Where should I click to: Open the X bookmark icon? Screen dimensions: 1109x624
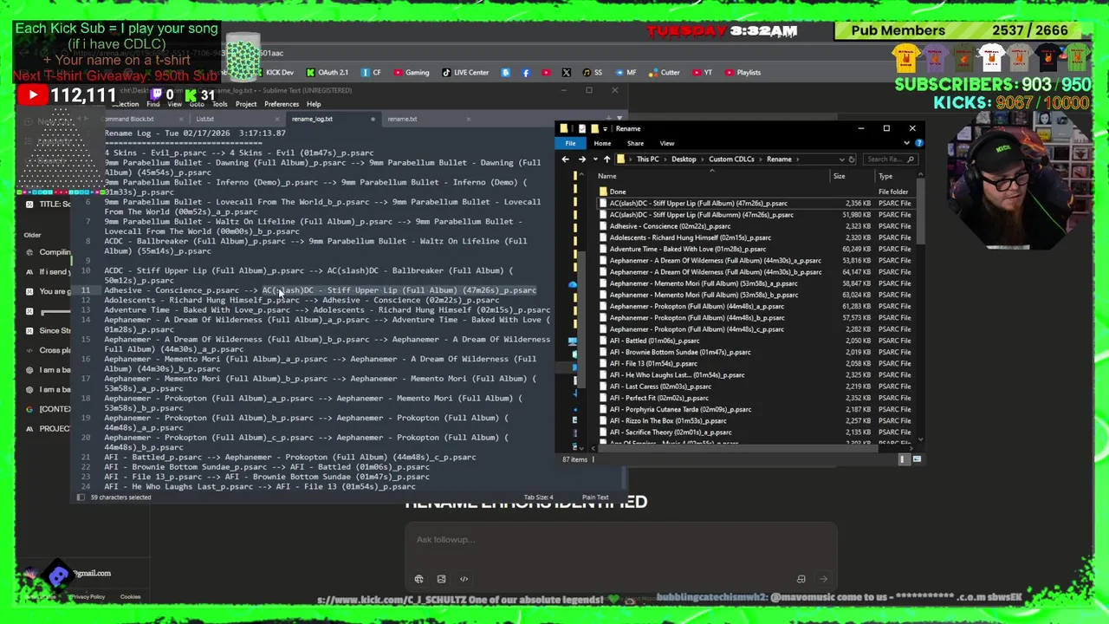click(x=566, y=73)
